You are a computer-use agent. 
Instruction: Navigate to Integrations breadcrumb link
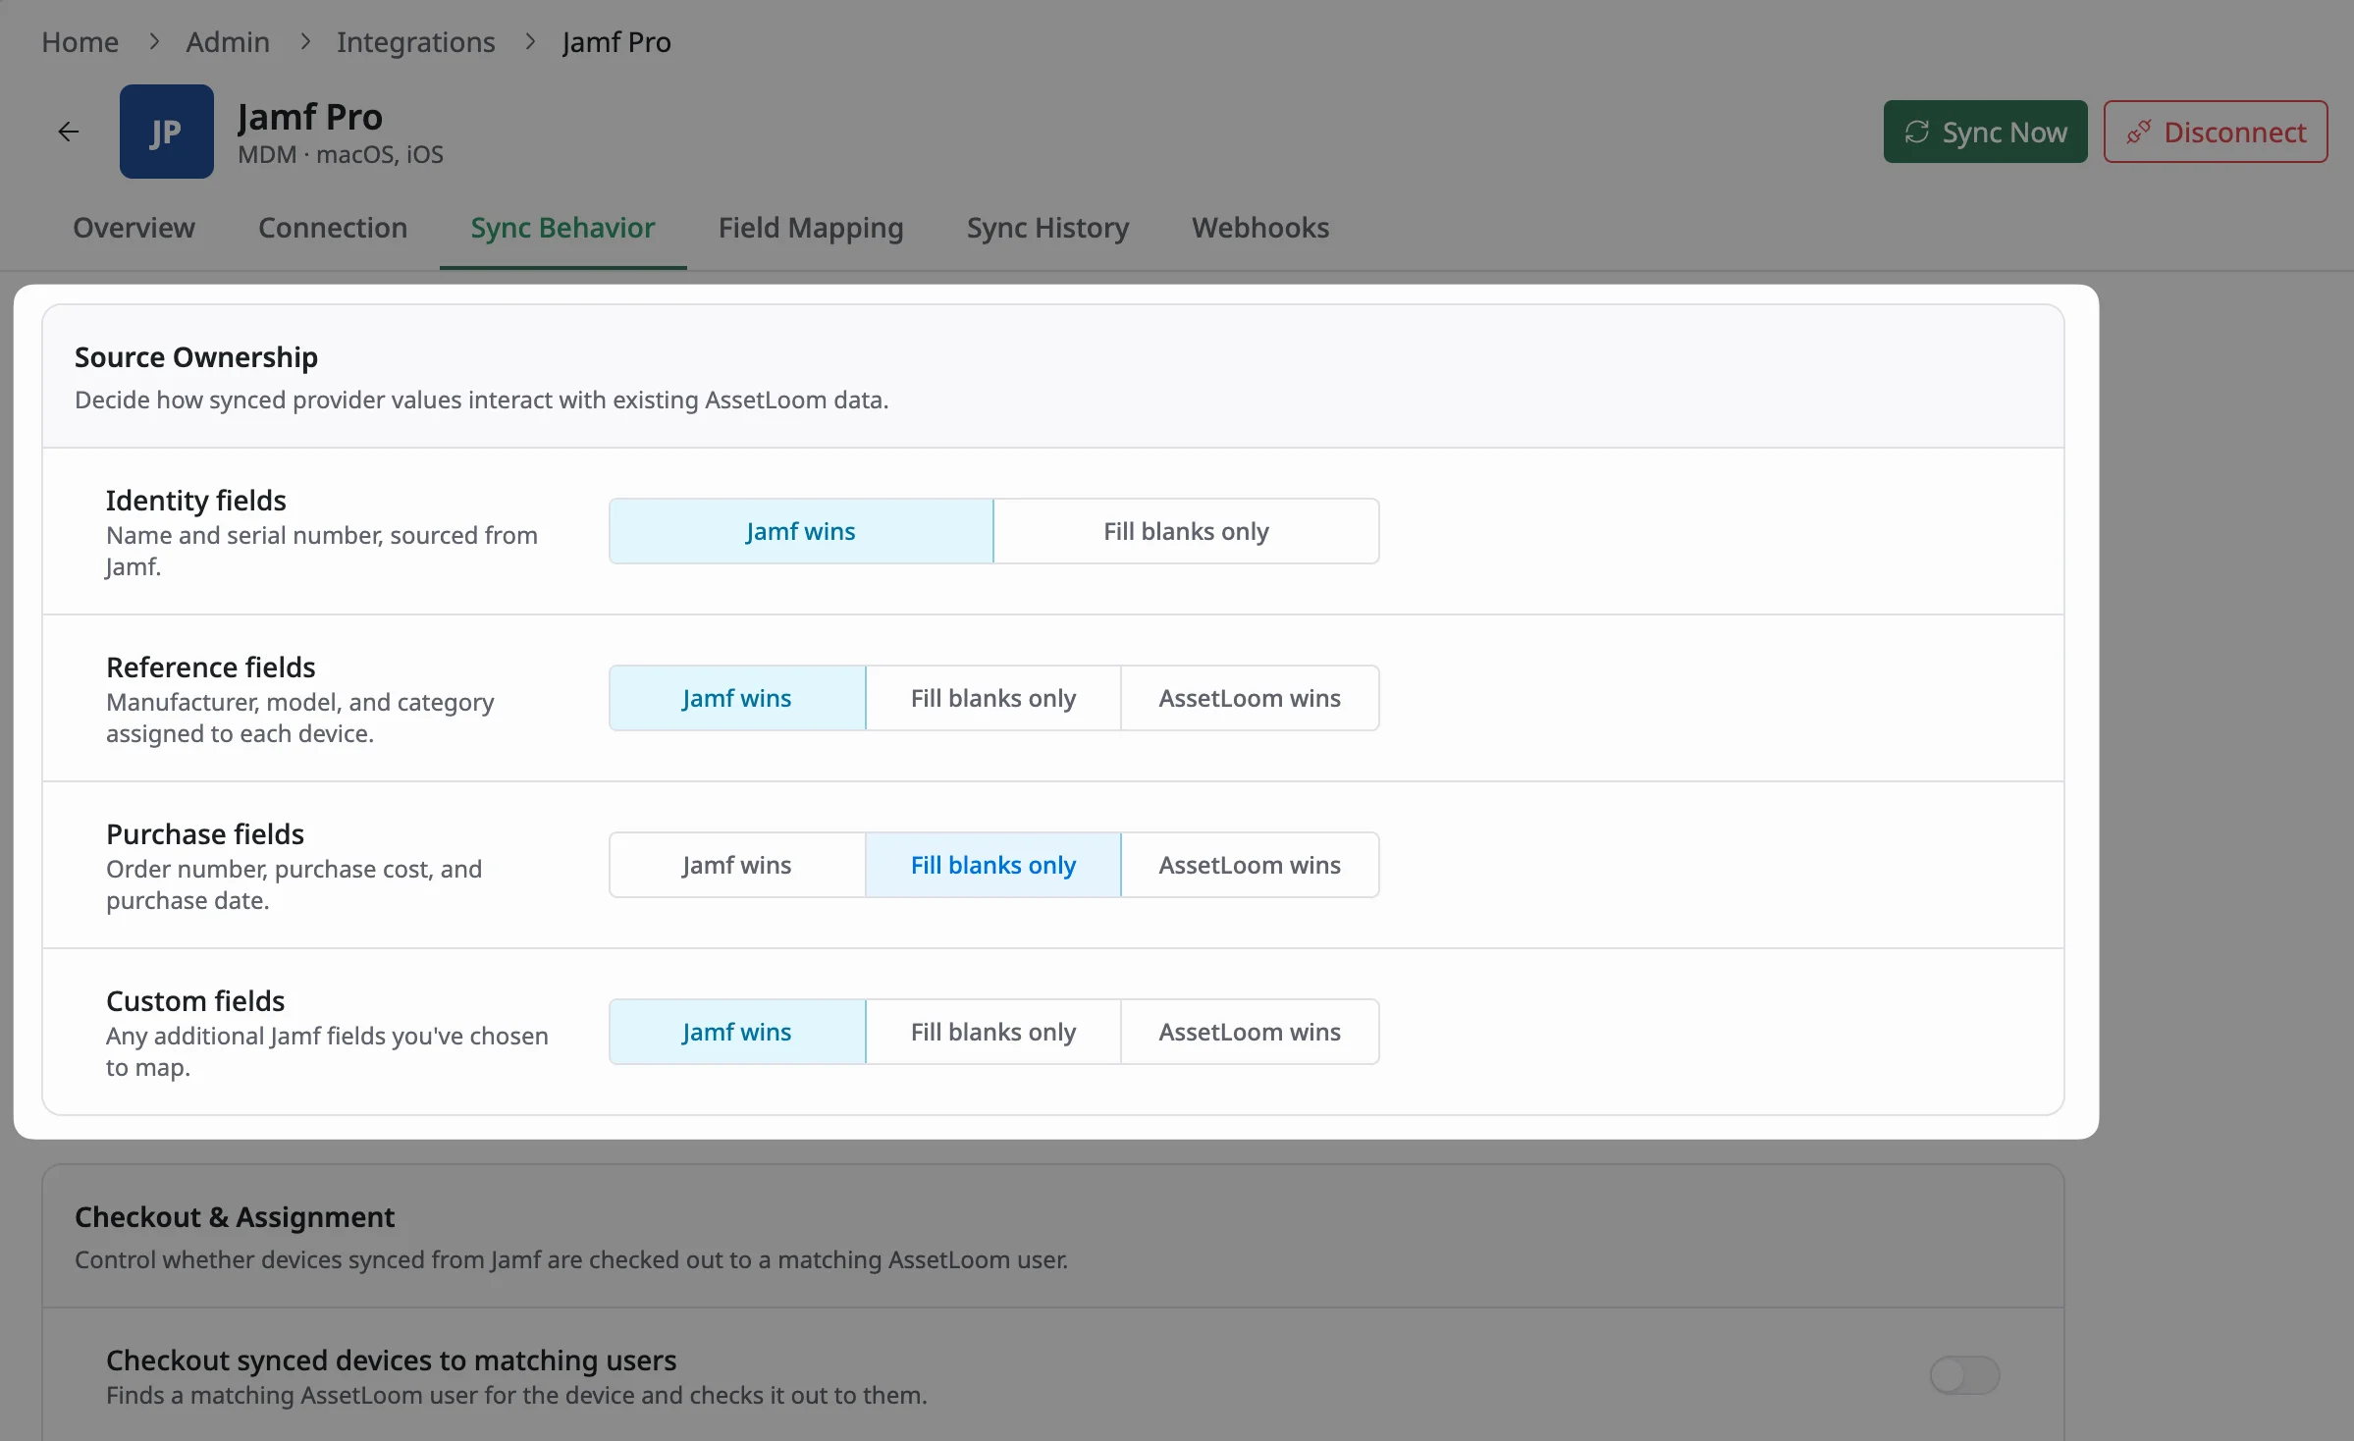(415, 42)
